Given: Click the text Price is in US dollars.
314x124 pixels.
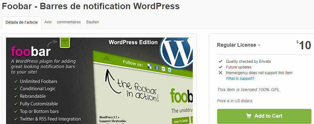Looking at the screenshot, I should 235,101.
